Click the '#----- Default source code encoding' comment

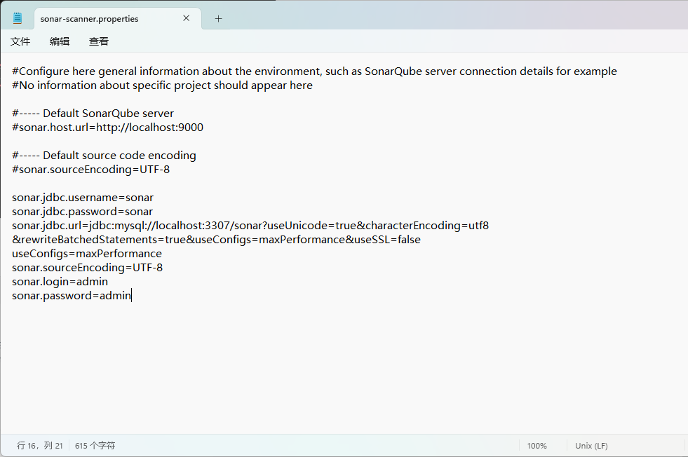pos(104,156)
